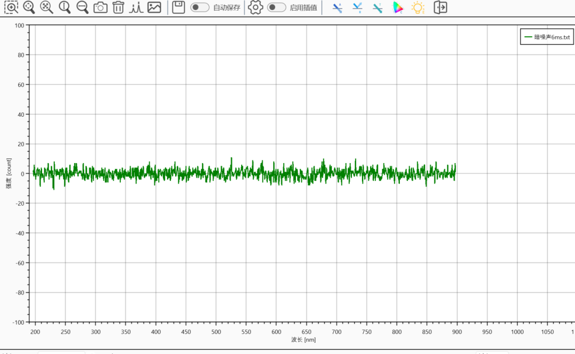Screen dimensions: 575x354
Task: Open the chromaticity color gamut icon
Action: point(398,7)
